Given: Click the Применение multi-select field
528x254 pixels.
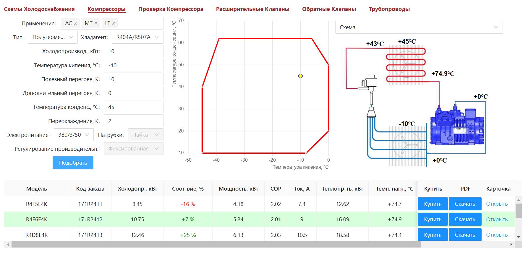Looking at the screenshot, I should 112,23.
